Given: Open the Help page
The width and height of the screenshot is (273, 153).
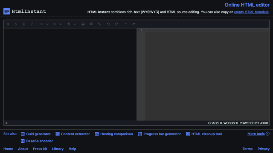Looking at the screenshot, I should pyautogui.click(x=72, y=149).
